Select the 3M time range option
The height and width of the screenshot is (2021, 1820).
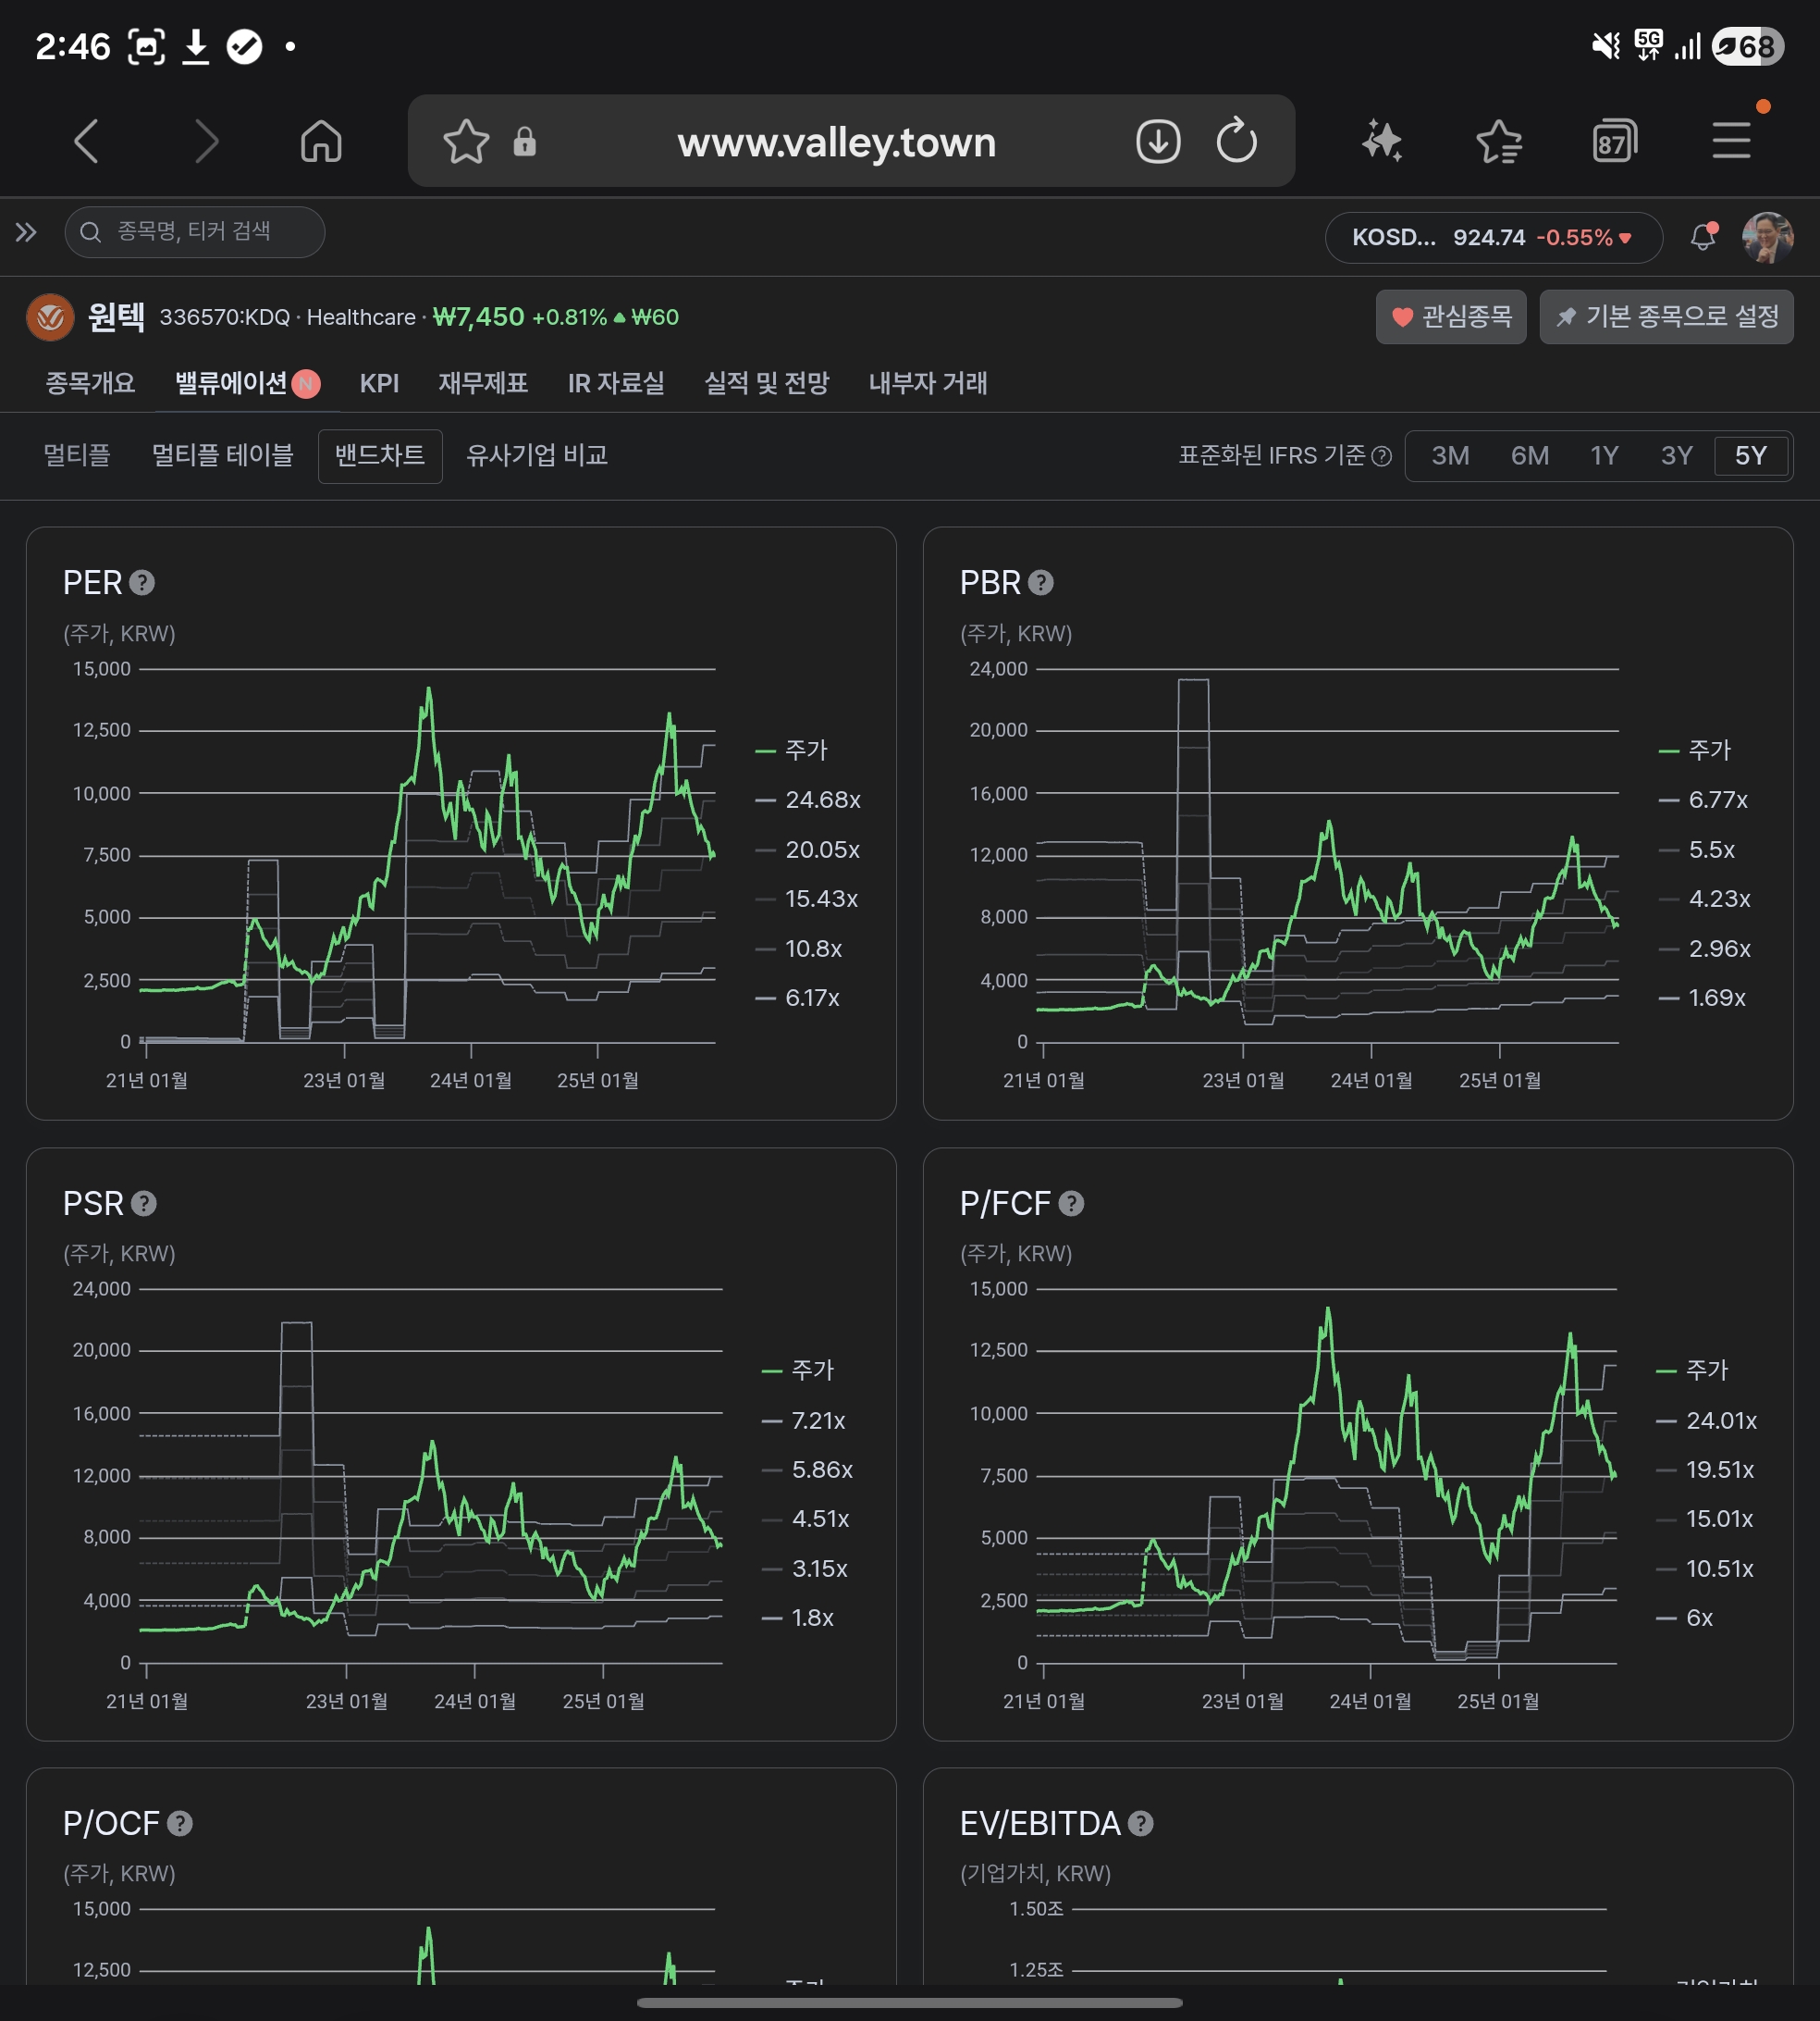point(1450,456)
